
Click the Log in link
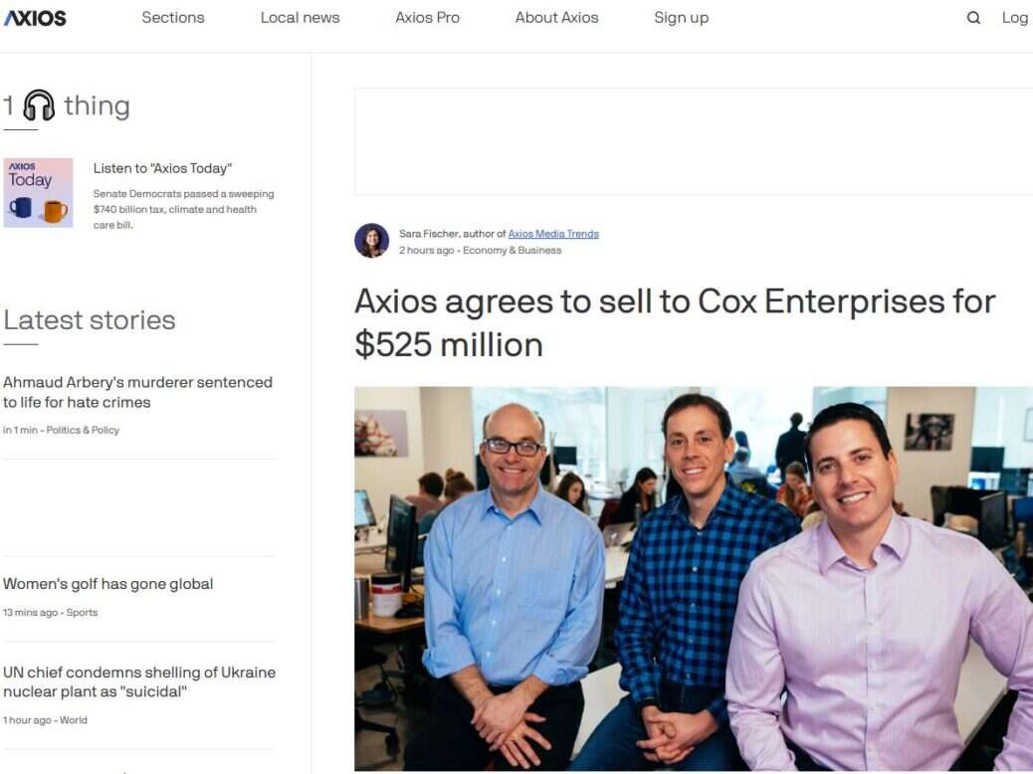1016,18
